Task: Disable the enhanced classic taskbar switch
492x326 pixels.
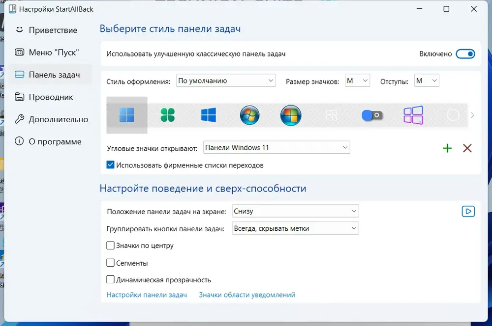Action: point(465,54)
